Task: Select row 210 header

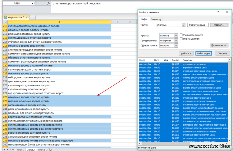Action: (5, 26)
